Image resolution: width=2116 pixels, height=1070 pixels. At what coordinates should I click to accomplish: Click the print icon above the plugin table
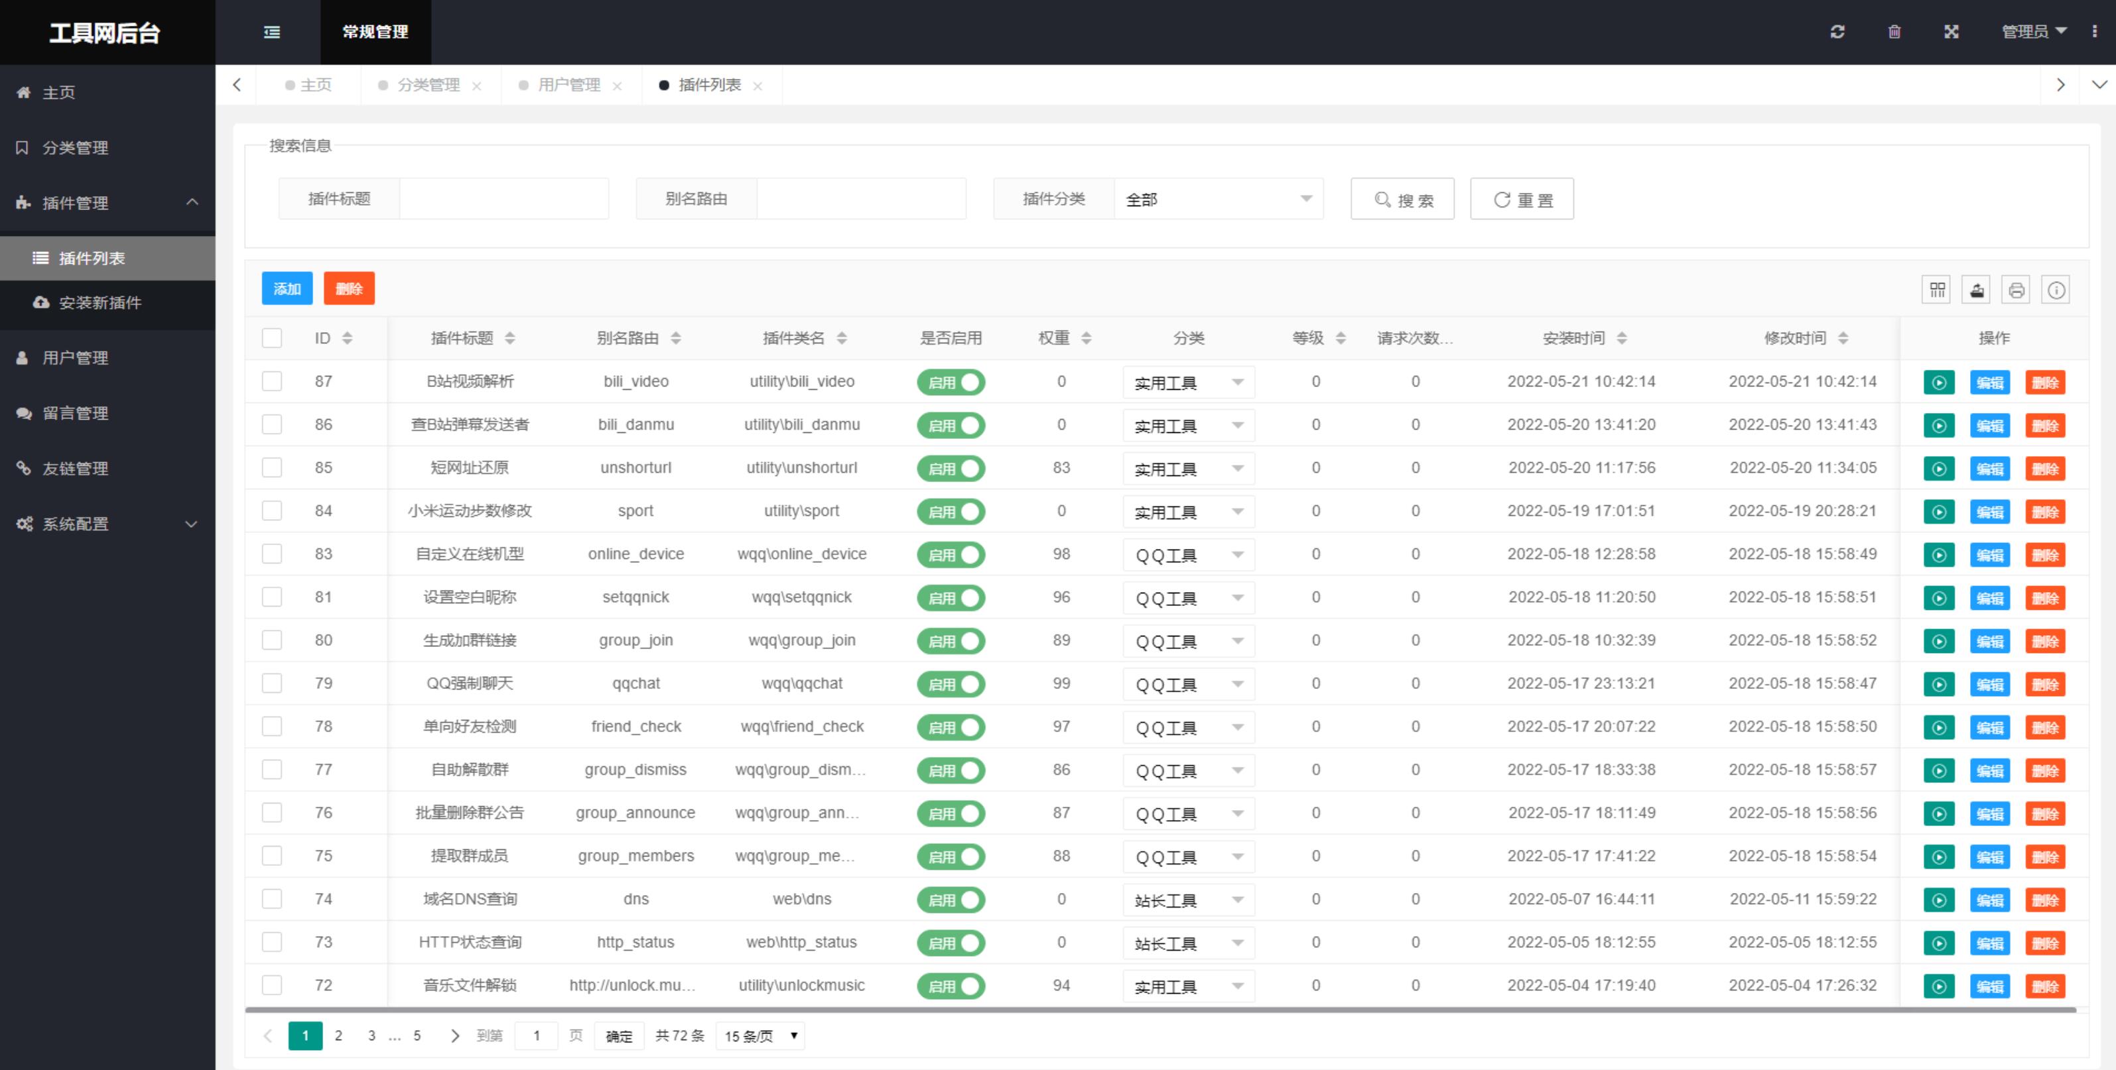2016,289
